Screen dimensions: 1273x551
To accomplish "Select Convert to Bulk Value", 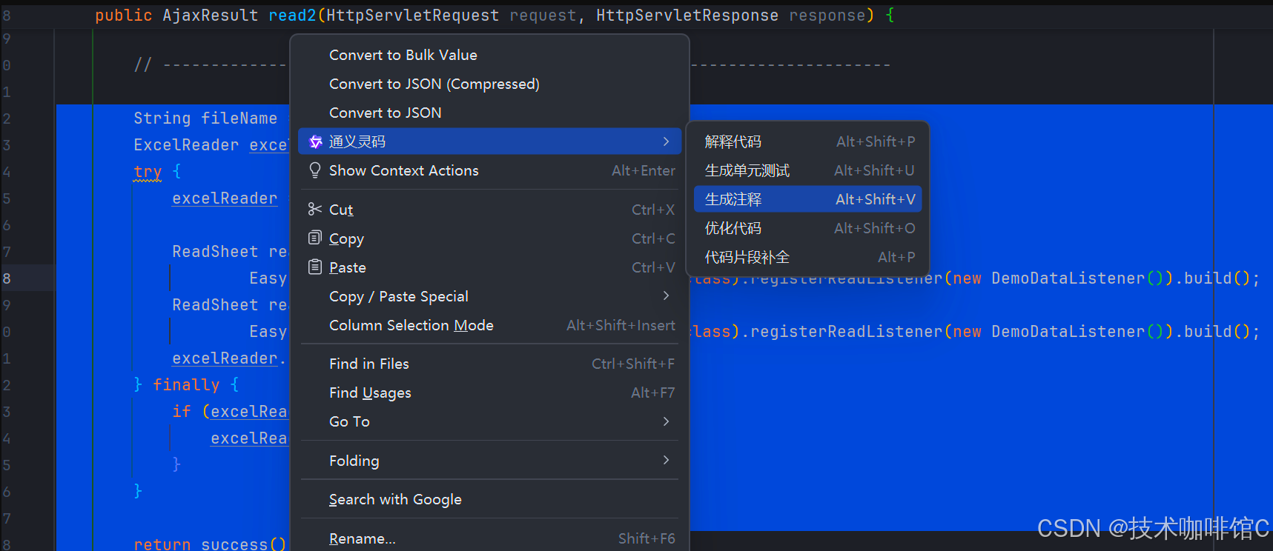I will 489,55.
